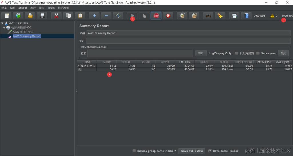Click the Toggle enable/disable icon
Screen dimensions: 293x156
(x=118, y=16)
